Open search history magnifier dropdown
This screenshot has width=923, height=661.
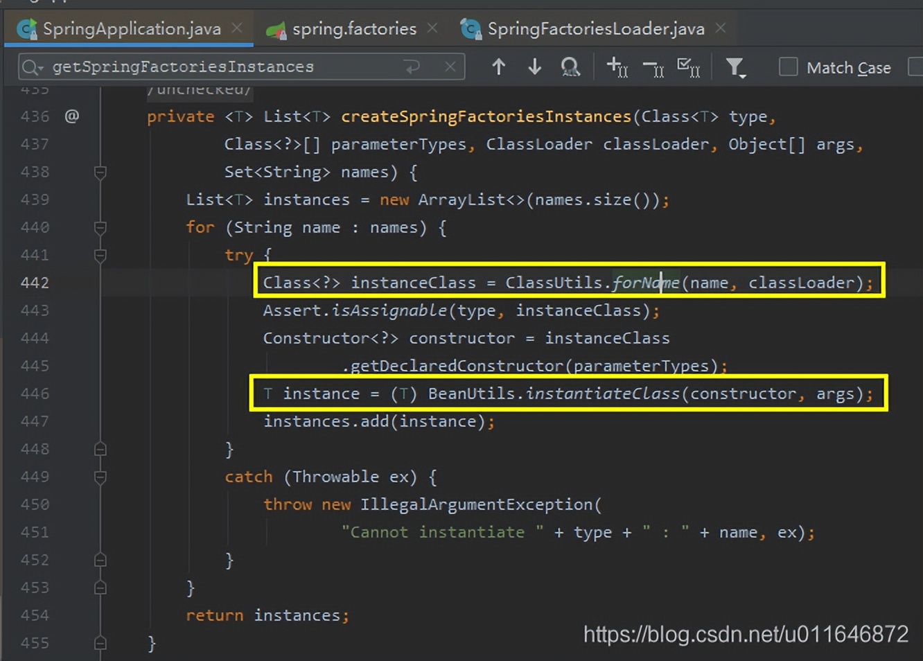click(32, 67)
